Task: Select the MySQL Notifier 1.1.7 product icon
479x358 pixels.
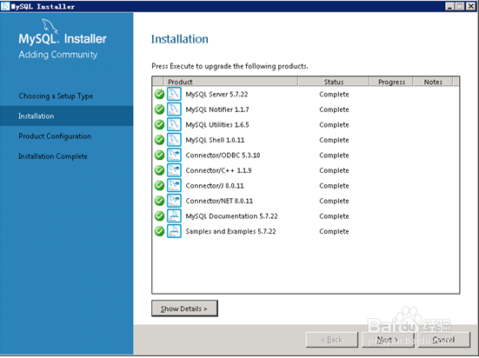Action: [174, 109]
